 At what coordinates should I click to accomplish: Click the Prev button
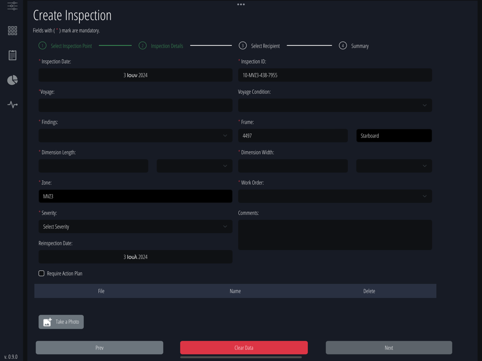[x=99, y=347]
